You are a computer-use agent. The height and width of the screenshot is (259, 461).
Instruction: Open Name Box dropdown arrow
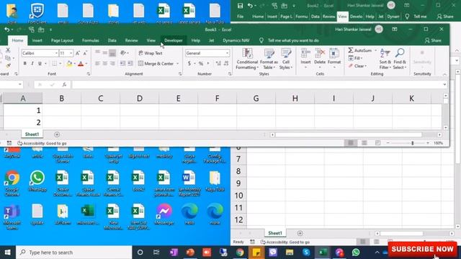(19, 85)
